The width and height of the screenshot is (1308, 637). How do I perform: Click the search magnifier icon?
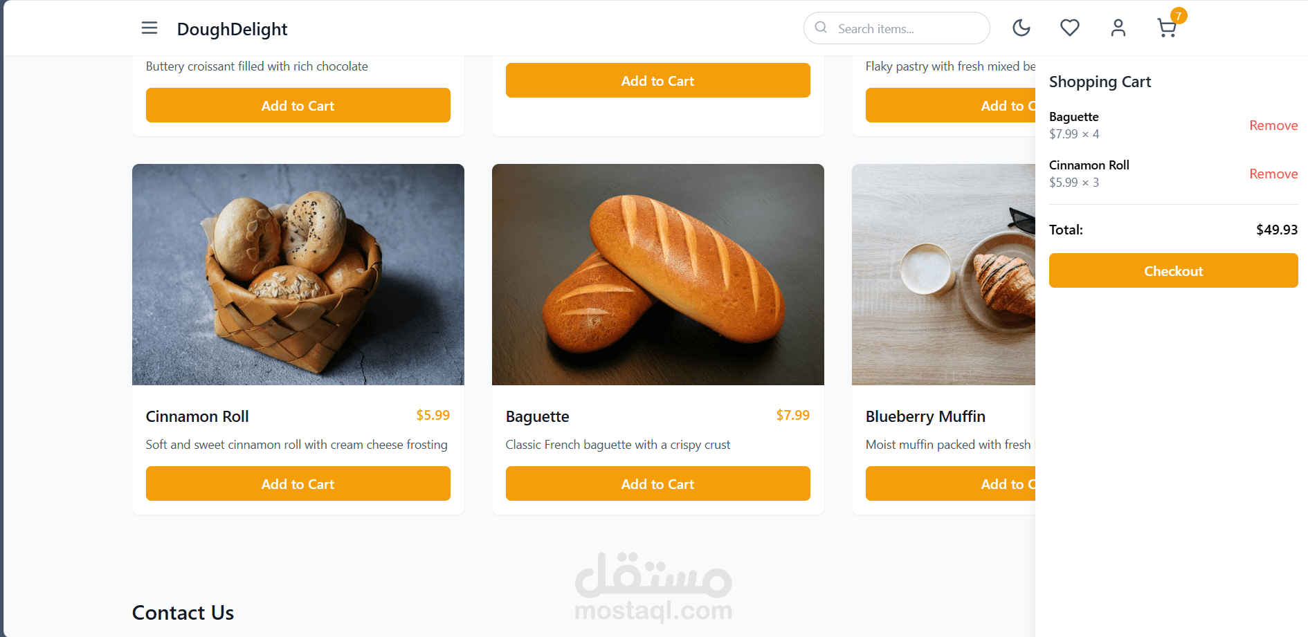(x=821, y=28)
